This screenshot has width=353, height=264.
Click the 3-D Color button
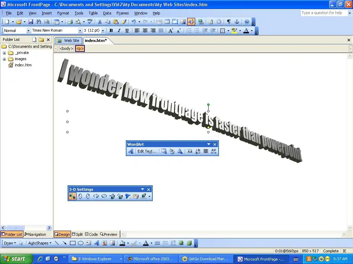click(x=144, y=196)
